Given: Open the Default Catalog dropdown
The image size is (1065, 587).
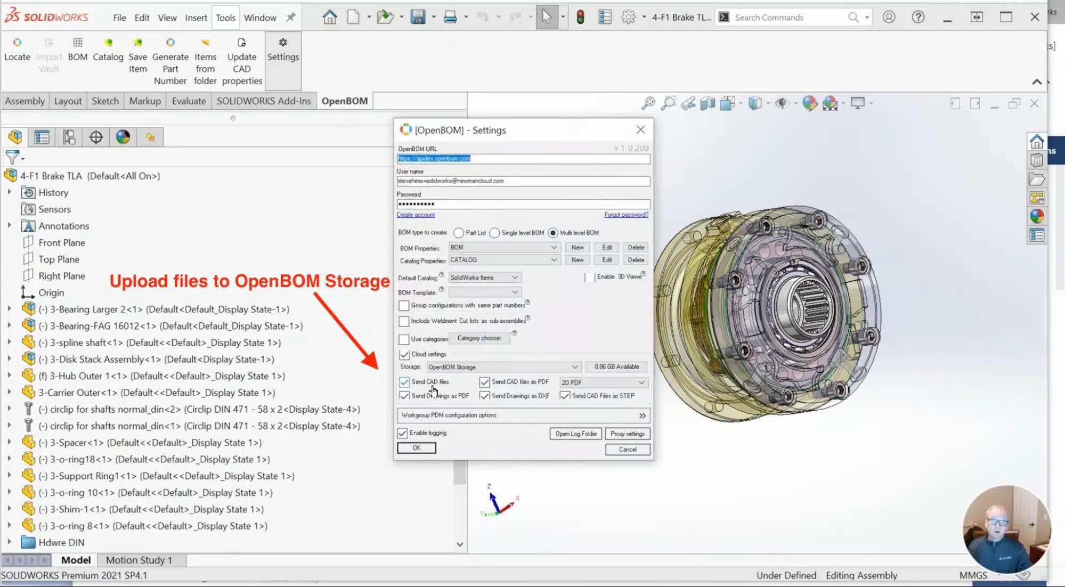Looking at the screenshot, I should (x=485, y=278).
